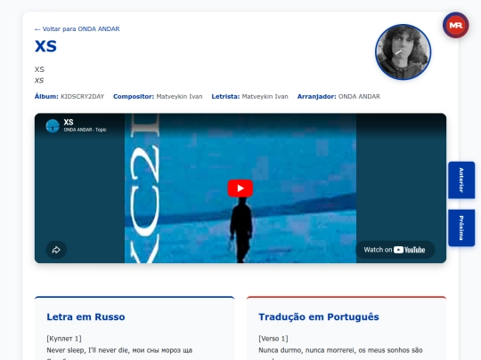This screenshot has width=481, height=360.
Task: Click the [Verso 1] translation marker
Action: (x=273, y=339)
